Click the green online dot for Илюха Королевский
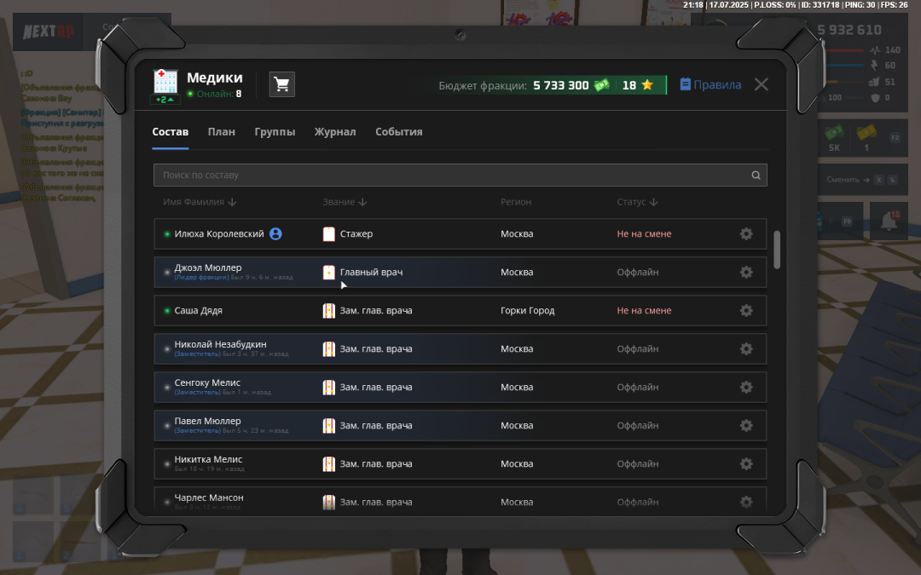 coord(167,234)
